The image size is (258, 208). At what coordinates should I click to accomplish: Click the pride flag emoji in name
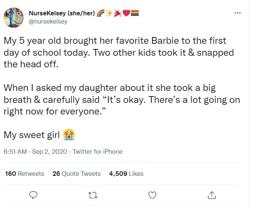[x=135, y=13]
